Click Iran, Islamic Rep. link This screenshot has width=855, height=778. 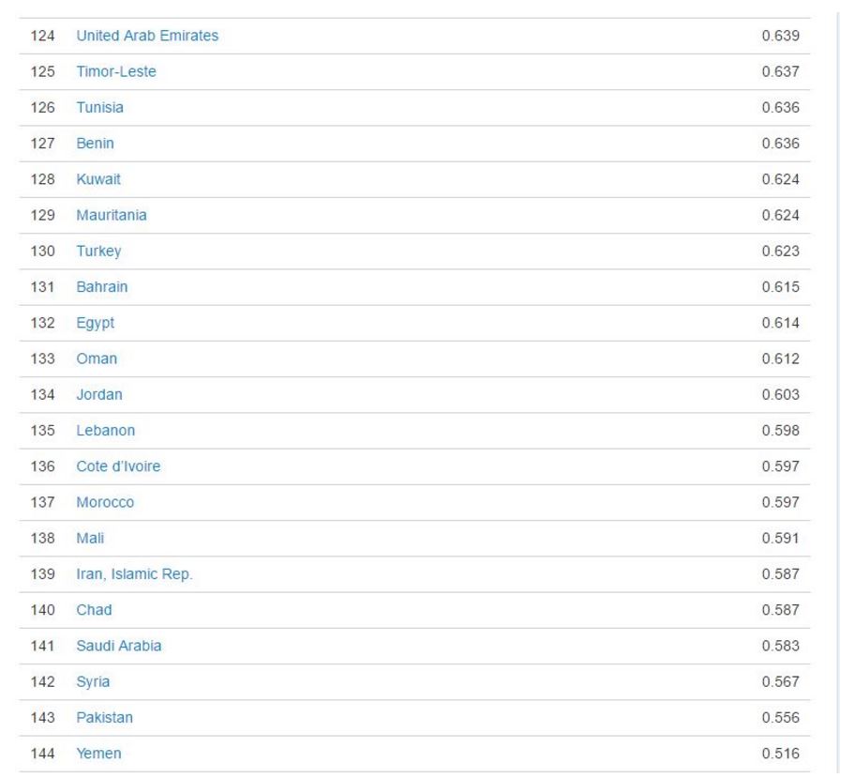(x=134, y=574)
